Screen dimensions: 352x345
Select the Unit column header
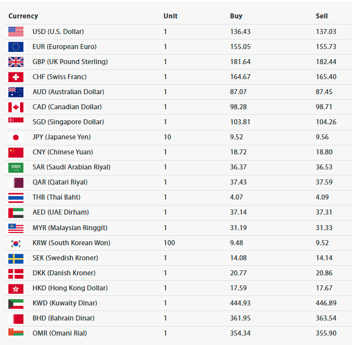pos(170,16)
